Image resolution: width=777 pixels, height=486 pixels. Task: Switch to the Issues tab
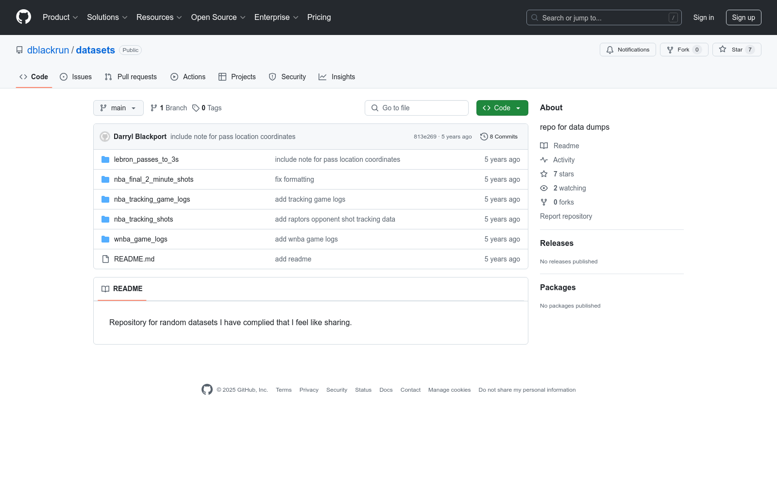click(76, 77)
